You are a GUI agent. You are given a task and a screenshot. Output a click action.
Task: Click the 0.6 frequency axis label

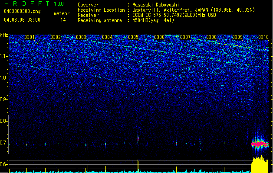pos(4,164)
